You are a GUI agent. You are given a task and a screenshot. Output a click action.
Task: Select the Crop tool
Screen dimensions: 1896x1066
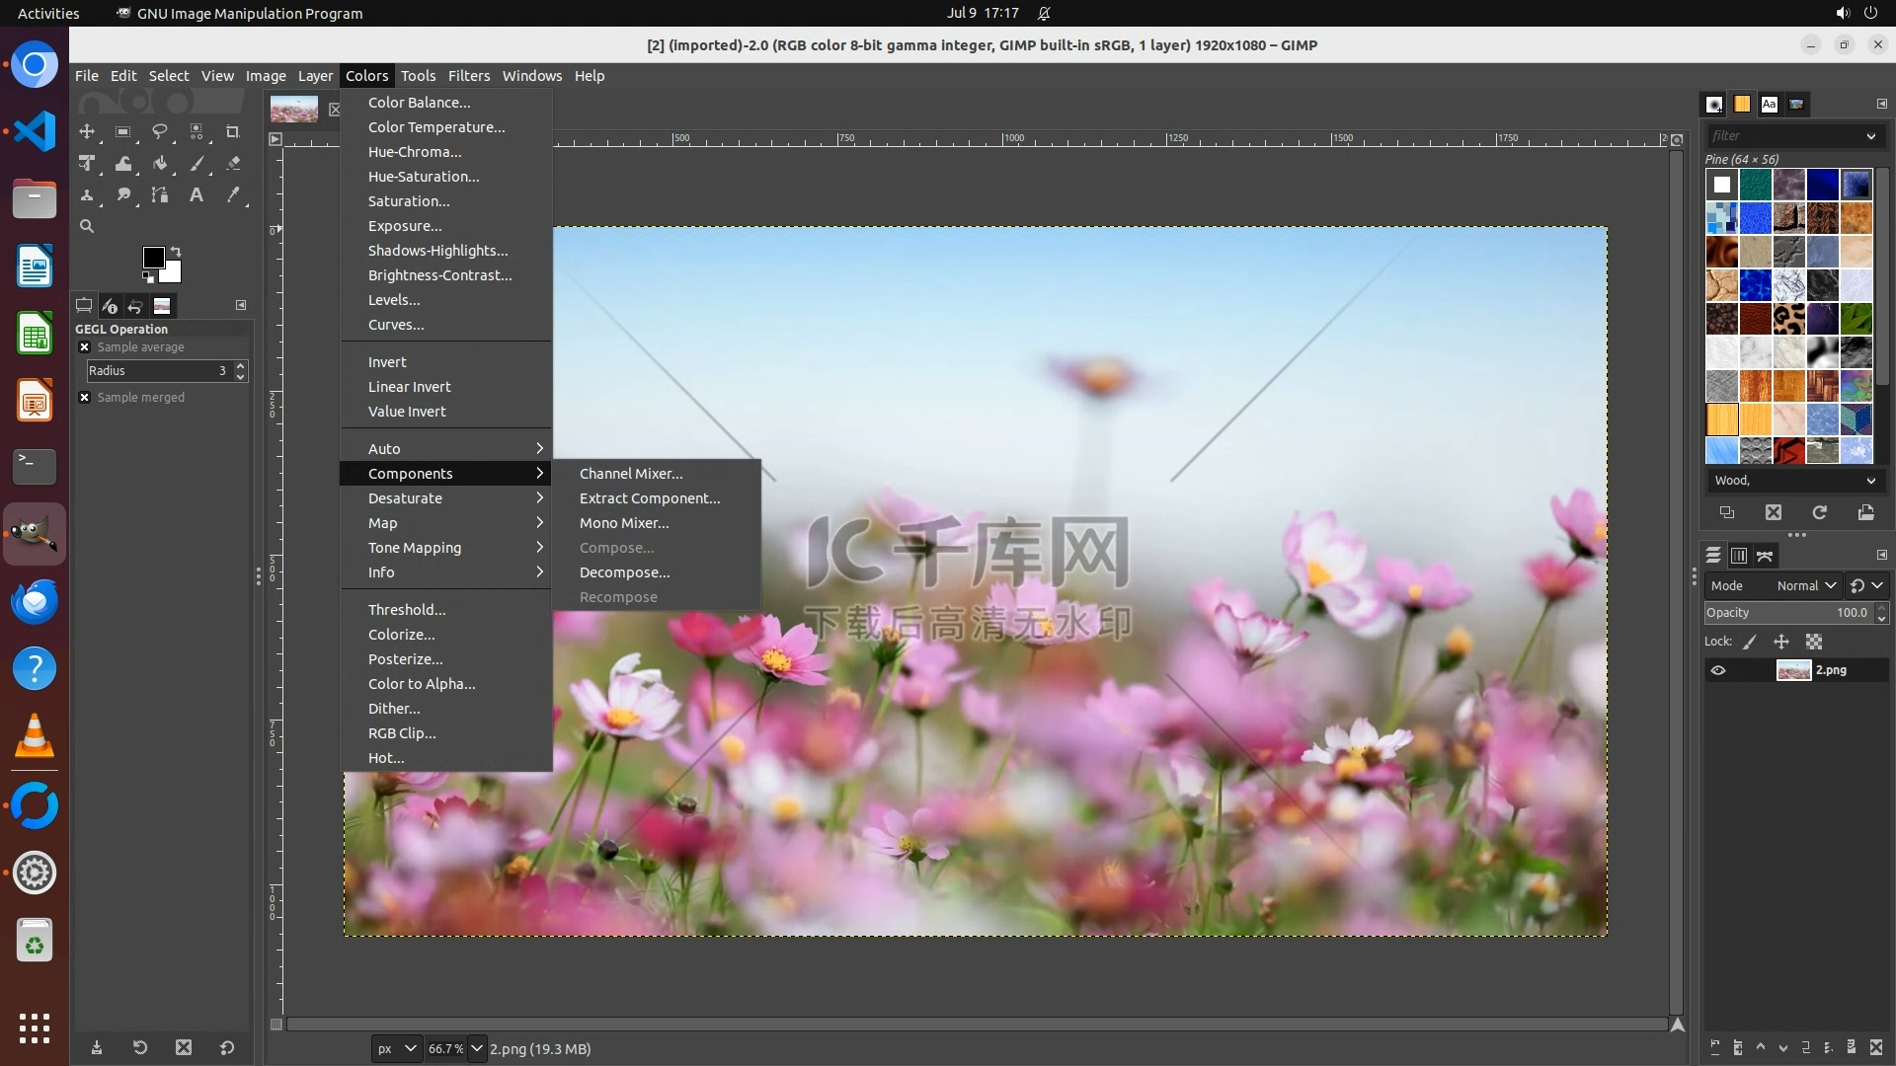pyautogui.click(x=233, y=131)
